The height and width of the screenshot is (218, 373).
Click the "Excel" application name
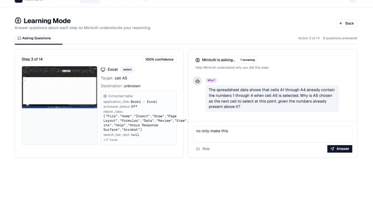tap(112, 70)
